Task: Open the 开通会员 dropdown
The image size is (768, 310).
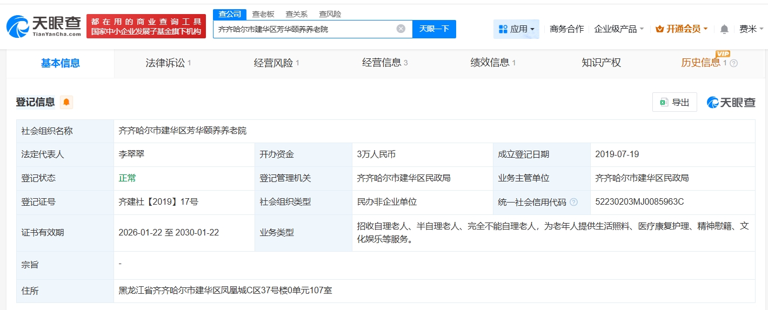Action: point(681,29)
